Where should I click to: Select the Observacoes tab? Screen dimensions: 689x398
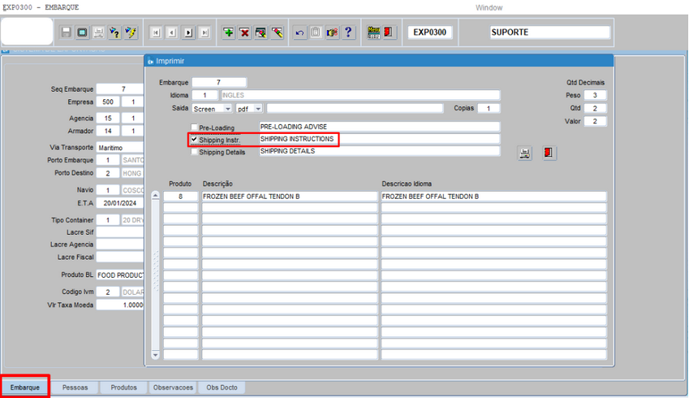[x=174, y=387]
